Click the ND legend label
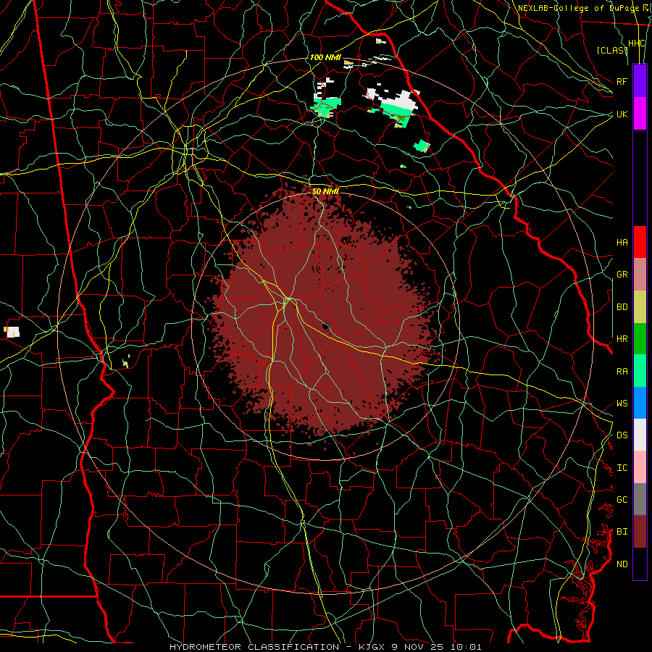This screenshot has height=652, width=652. [x=622, y=564]
